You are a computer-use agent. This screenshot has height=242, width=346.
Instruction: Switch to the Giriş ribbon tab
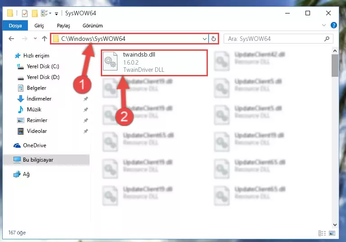(x=39, y=26)
